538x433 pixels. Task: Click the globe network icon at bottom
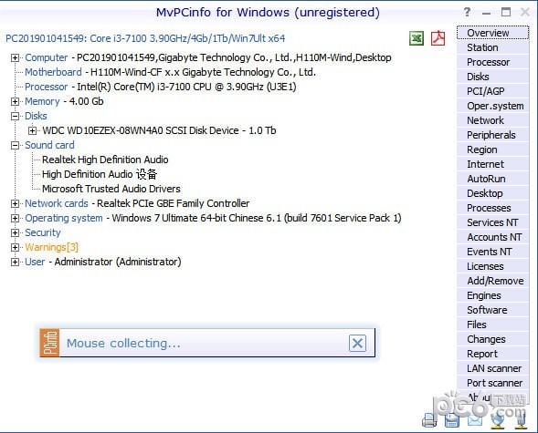coord(498,420)
